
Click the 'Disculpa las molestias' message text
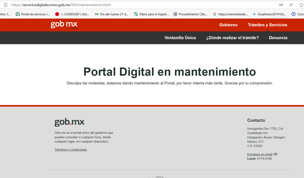(169, 83)
